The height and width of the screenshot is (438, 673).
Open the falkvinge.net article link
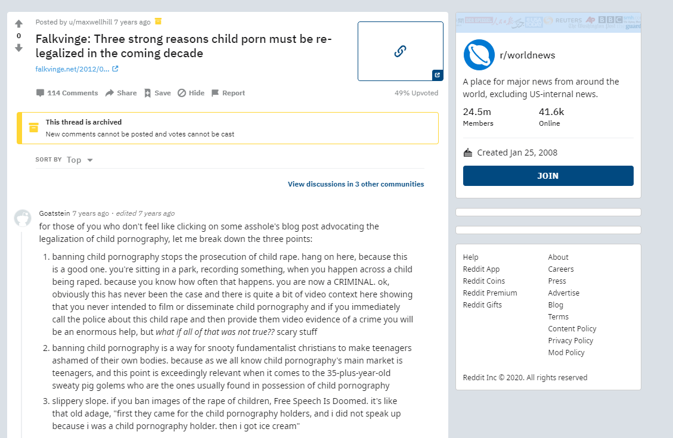[x=72, y=69]
